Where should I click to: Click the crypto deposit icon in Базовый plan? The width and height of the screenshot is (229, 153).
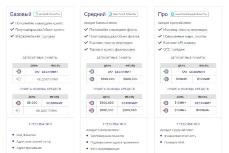pos(19,72)
